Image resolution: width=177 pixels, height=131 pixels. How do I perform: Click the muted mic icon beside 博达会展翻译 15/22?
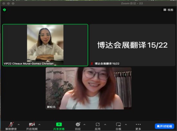tap(92, 64)
